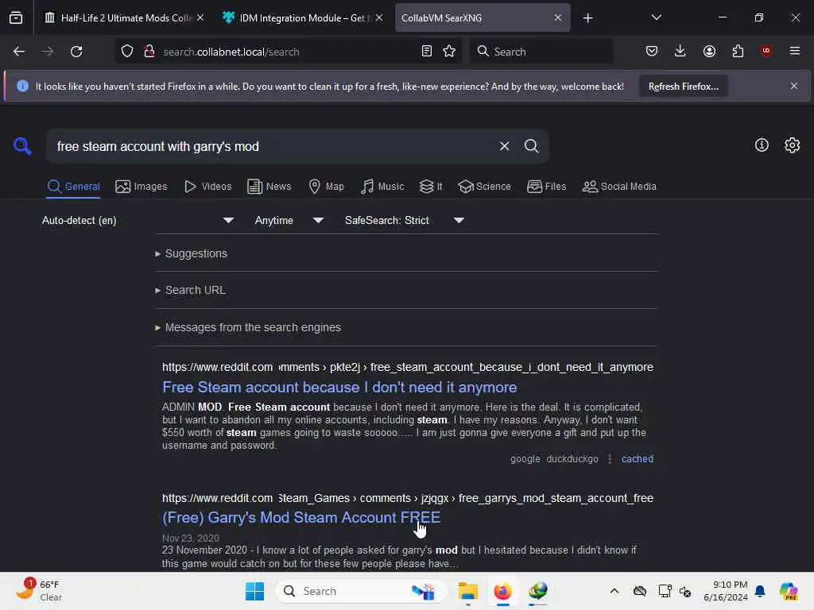Image resolution: width=814 pixels, height=610 pixels.
Task: Open SearXNG preferences gear icon
Action: point(792,145)
